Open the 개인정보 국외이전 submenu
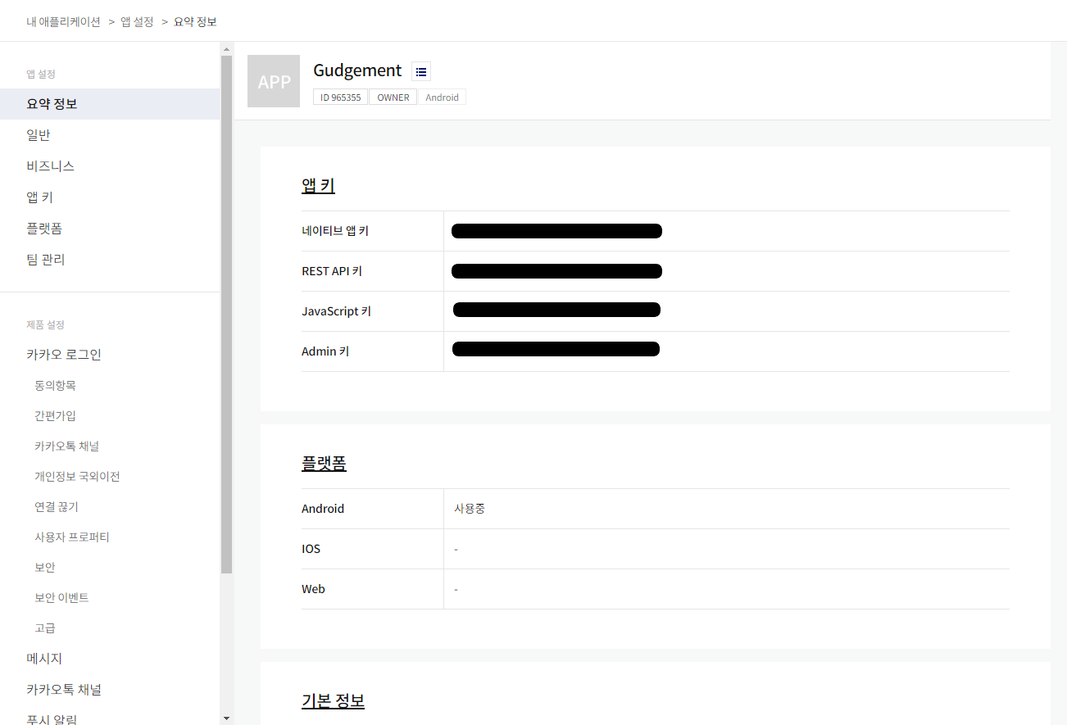Image resolution: width=1067 pixels, height=725 pixels. tap(77, 476)
